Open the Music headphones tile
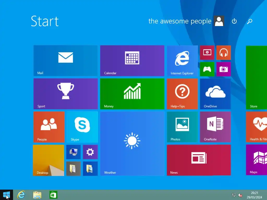 [x=223, y=53]
